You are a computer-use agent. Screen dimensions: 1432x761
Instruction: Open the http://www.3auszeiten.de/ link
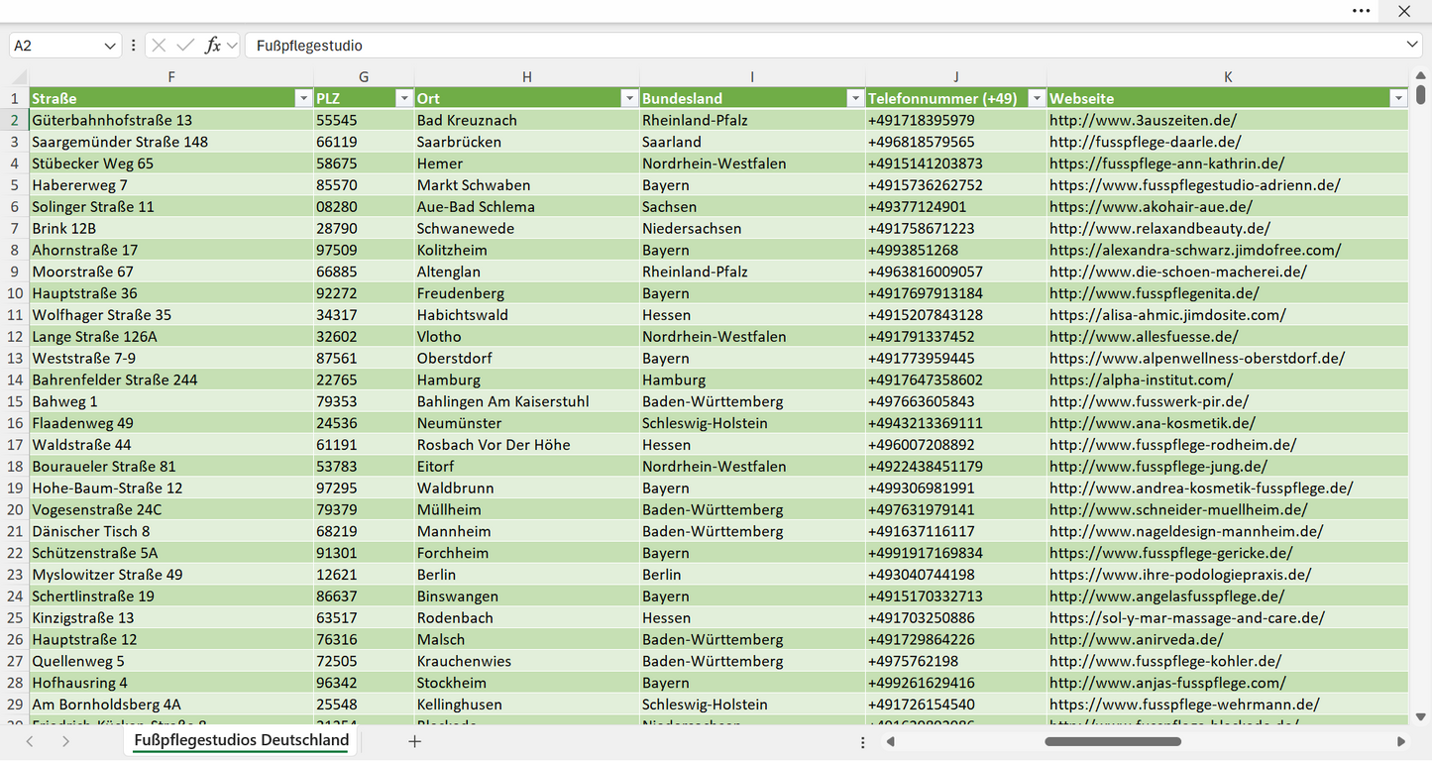tap(1143, 120)
